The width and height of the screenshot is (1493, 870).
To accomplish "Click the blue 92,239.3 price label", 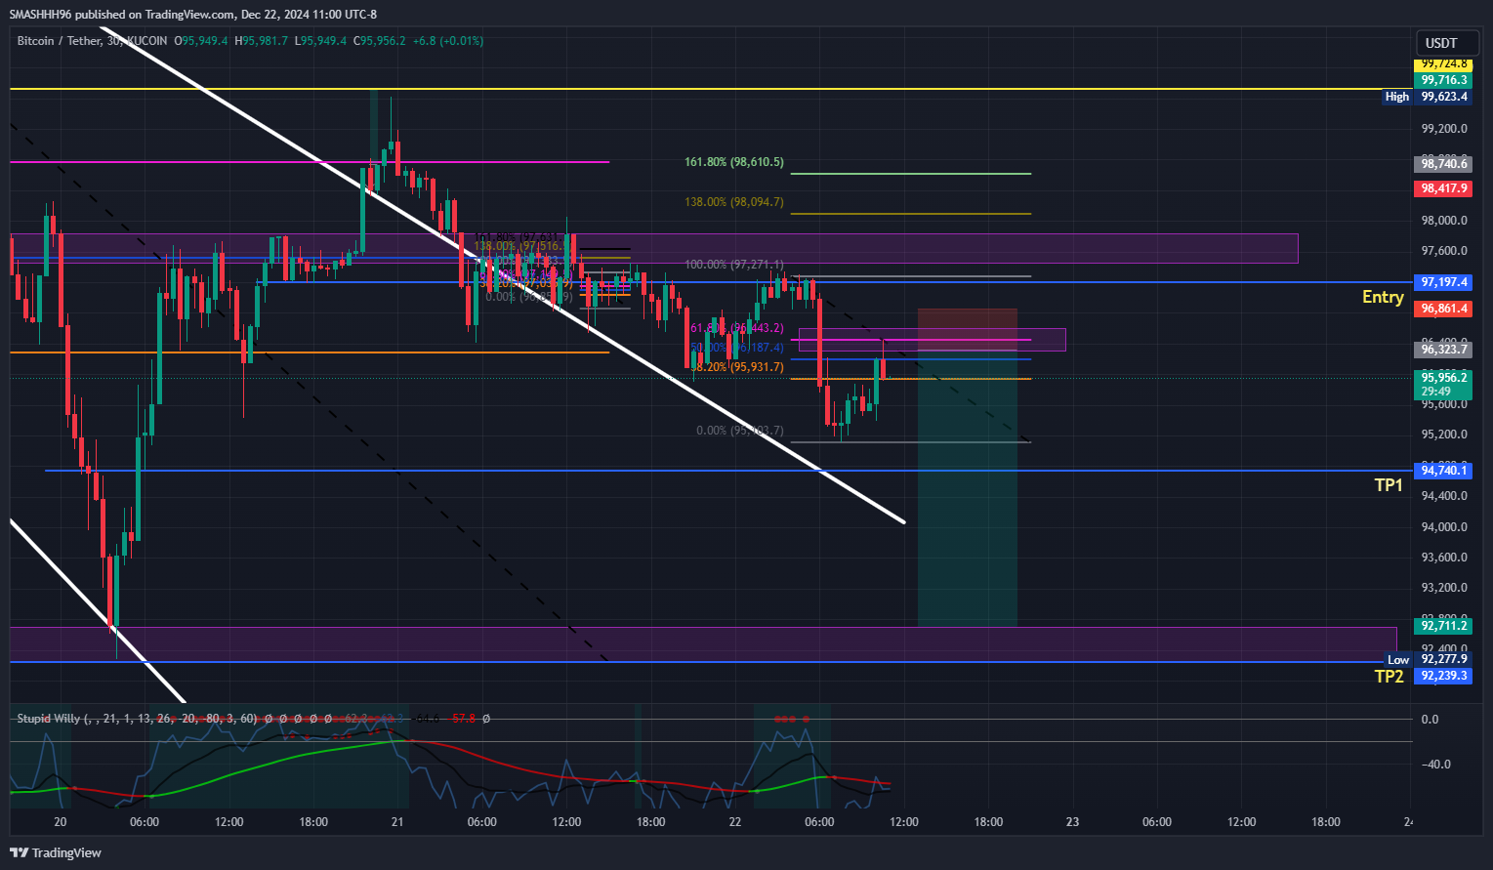I will point(1443,676).
